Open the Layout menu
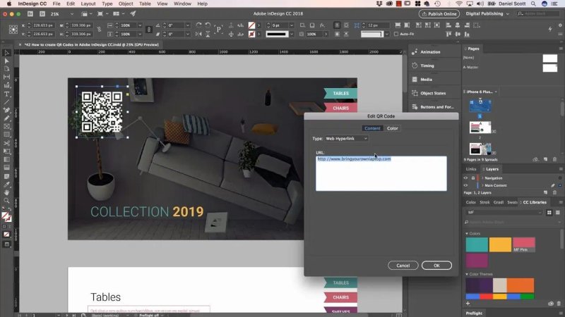The height and width of the screenshot is (317, 565). click(x=88, y=4)
